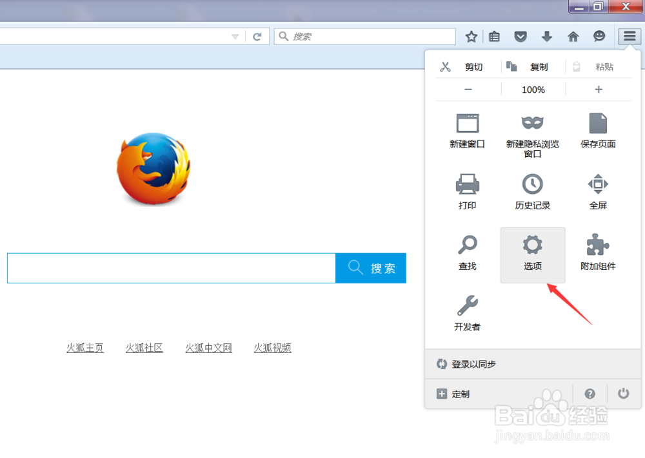The width and height of the screenshot is (645, 458).
Task: Open help question mark icon in menu
Action: 590,394
